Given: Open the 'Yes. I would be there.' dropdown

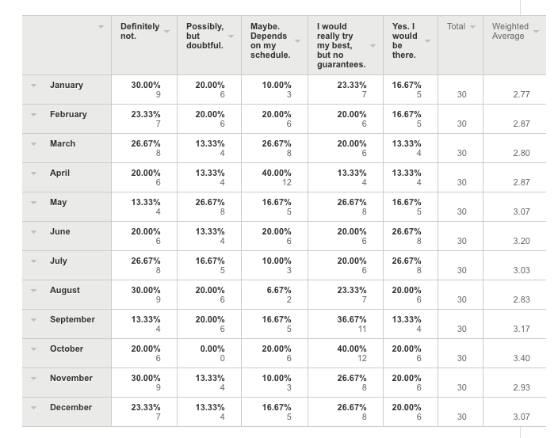Looking at the screenshot, I should 428,40.
